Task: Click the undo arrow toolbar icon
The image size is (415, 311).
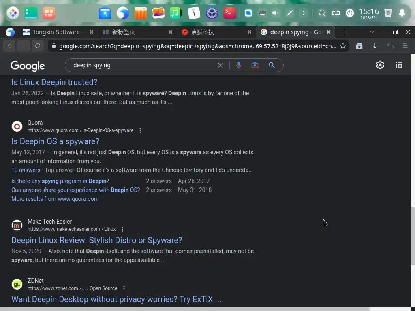Action: 390,46
